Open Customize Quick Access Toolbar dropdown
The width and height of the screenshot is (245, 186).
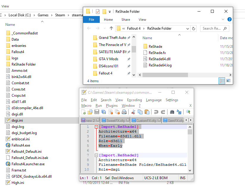(110, 12)
